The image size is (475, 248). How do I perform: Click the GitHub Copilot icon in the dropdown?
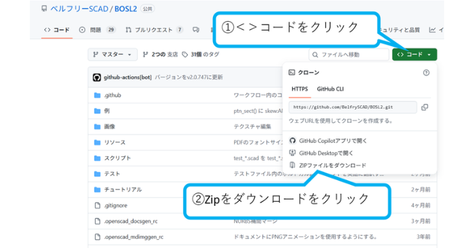pyautogui.click(x=293, y=141)
